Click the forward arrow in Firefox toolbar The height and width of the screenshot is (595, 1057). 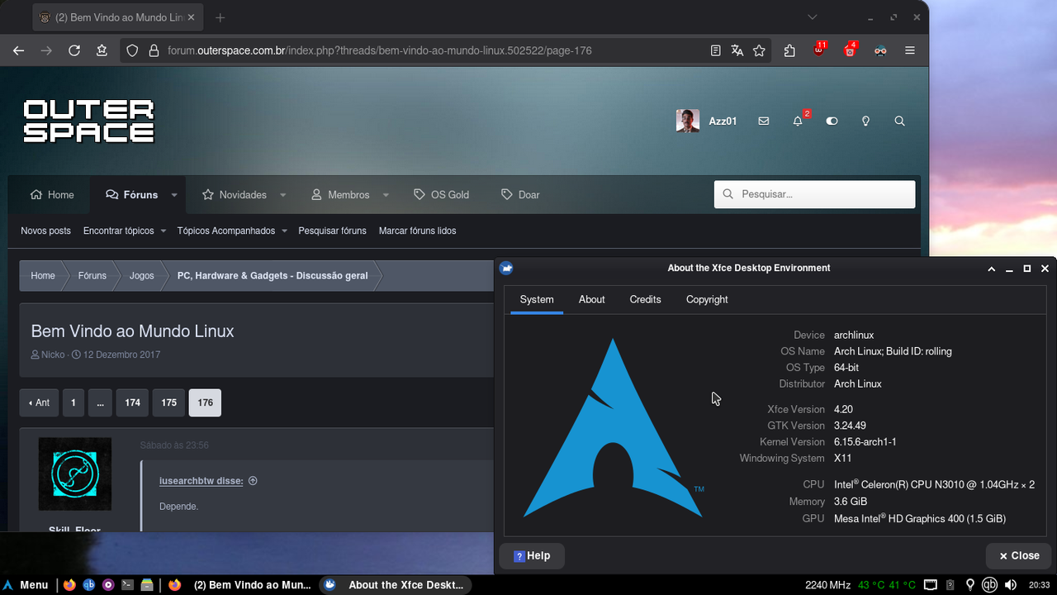tap(46, 50)
